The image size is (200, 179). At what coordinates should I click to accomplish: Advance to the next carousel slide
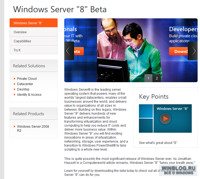coord(193,51)
